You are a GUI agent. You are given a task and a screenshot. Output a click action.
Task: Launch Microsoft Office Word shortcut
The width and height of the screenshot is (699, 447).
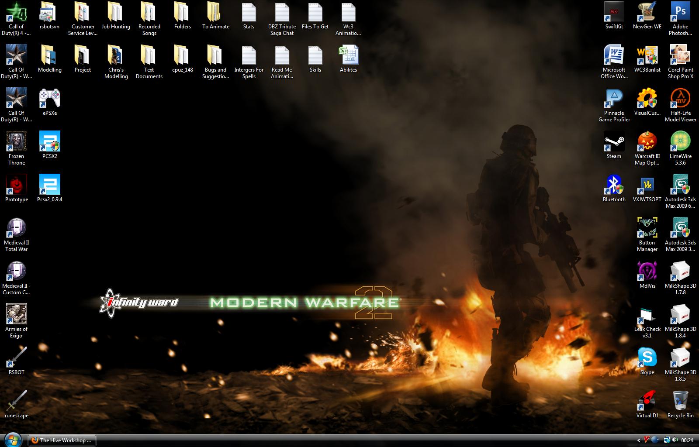click(x=614, y=62)
